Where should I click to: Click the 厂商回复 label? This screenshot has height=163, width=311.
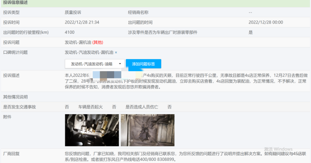tap(11, 154)
